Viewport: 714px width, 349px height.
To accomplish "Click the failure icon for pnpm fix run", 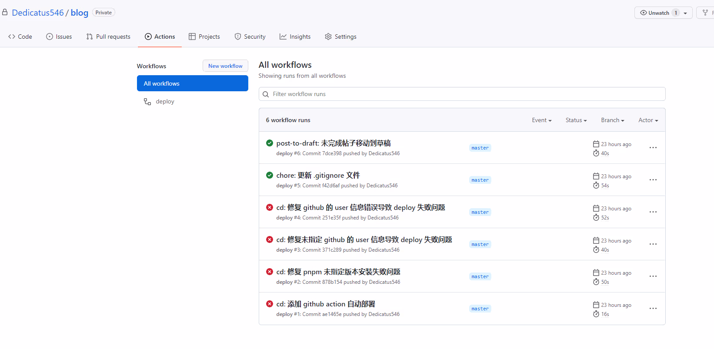I will [x=270, y=272].
